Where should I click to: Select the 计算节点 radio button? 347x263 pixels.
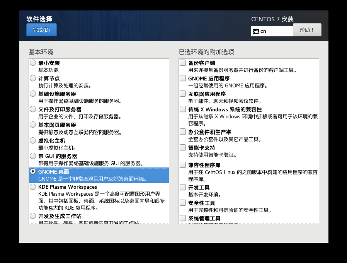[x=33, y=78]
